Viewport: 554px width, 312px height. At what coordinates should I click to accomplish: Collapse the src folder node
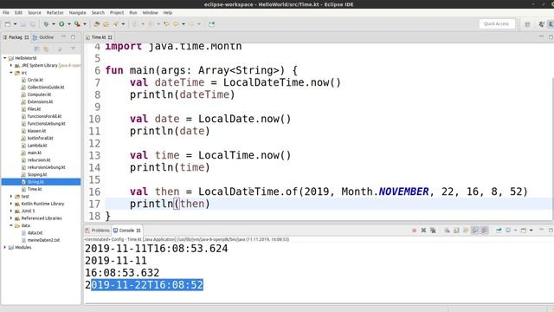click(11, 73)
